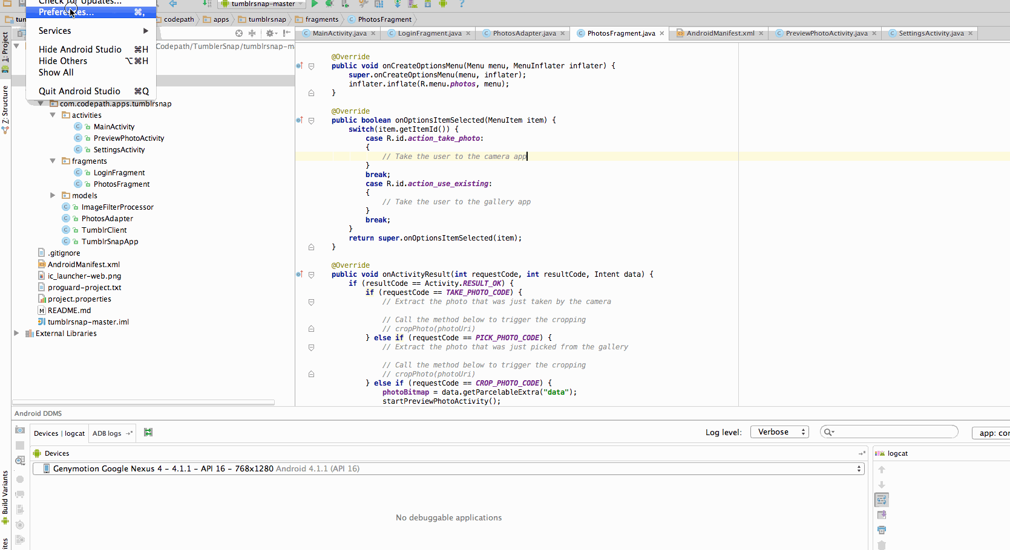This screenshot has height=550, width=1010.
Task: Click the up arrow icon in logcat
Action: [882, 470]
